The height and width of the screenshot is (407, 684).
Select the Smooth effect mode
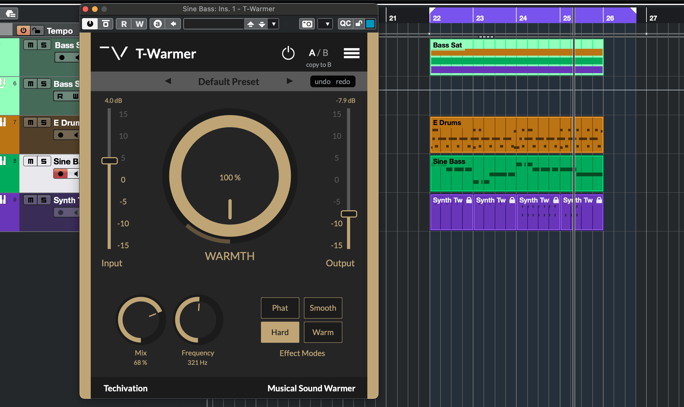321,308
